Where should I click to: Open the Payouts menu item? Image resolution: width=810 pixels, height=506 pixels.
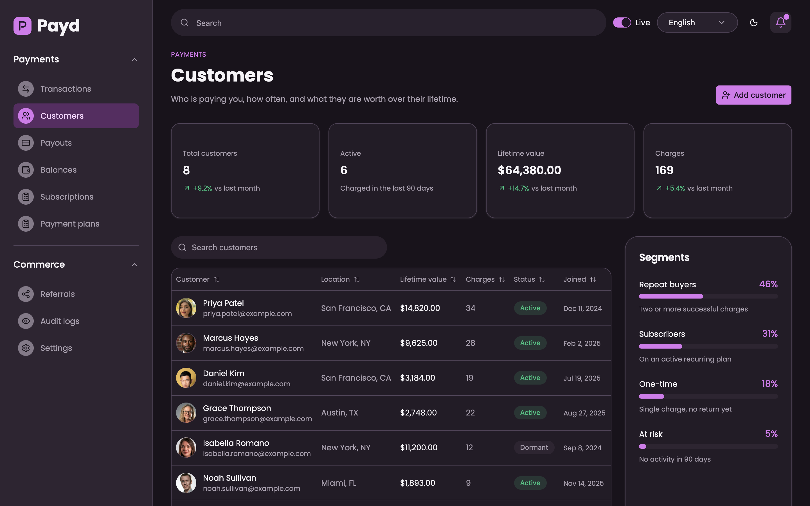pyautogui.click(x=76, y=143)
